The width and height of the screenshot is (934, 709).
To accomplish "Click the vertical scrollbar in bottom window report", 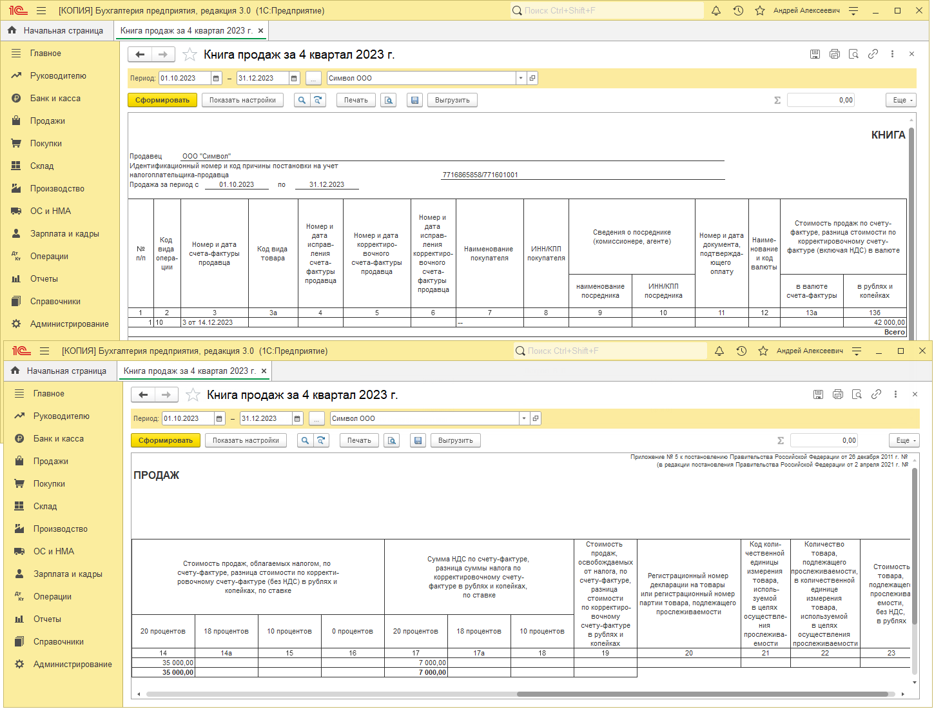I will point(914,547).
